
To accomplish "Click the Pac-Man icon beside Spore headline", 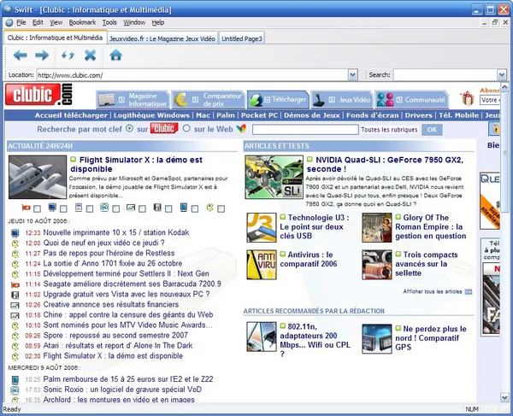I will pos(15,336).
